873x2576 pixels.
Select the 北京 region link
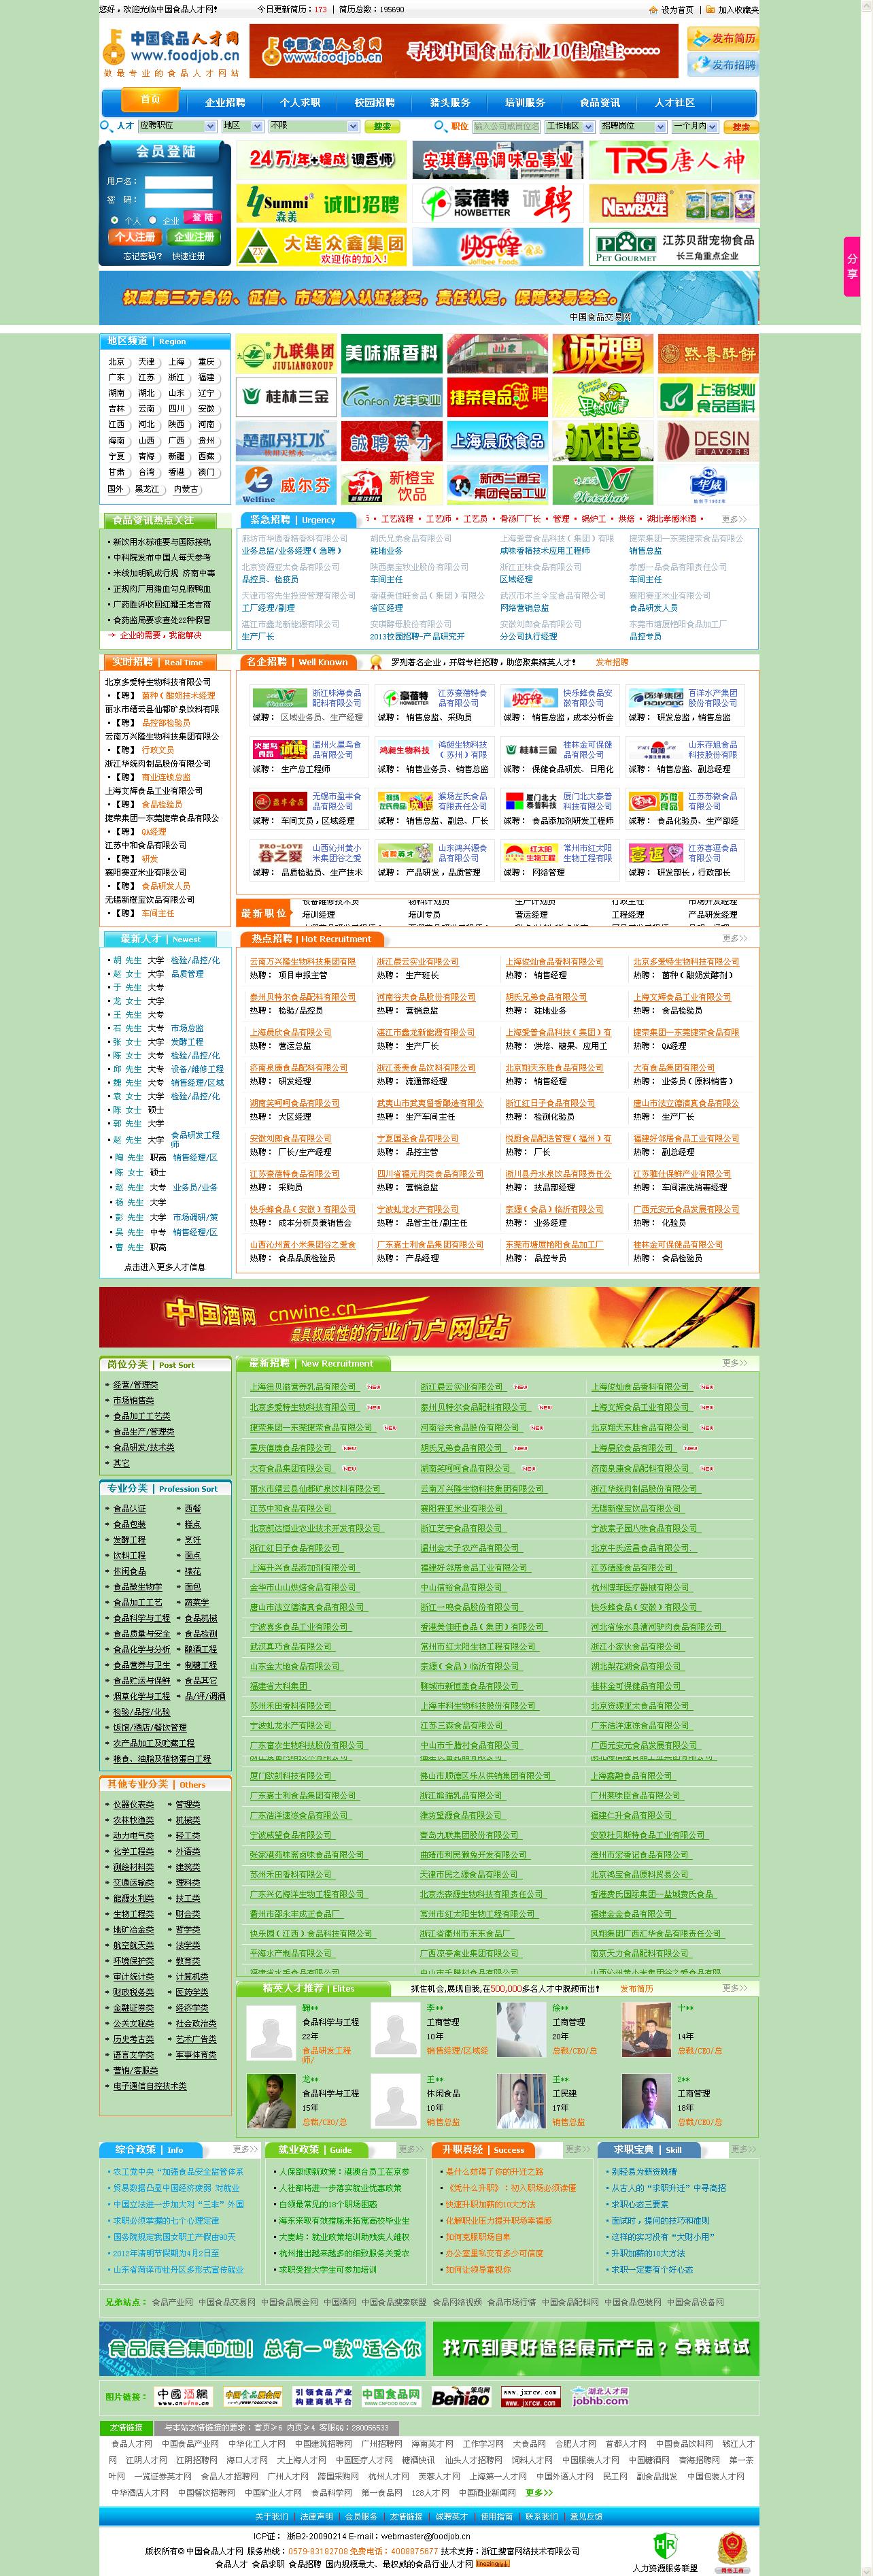pyautogui.click(x=116, y=362)
